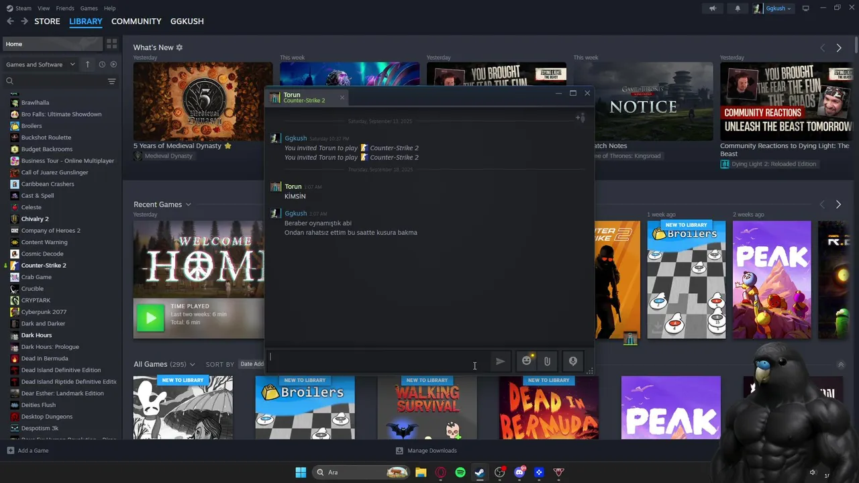
Task: Click the Add a Game plus icon
Action: click(10, 451)
